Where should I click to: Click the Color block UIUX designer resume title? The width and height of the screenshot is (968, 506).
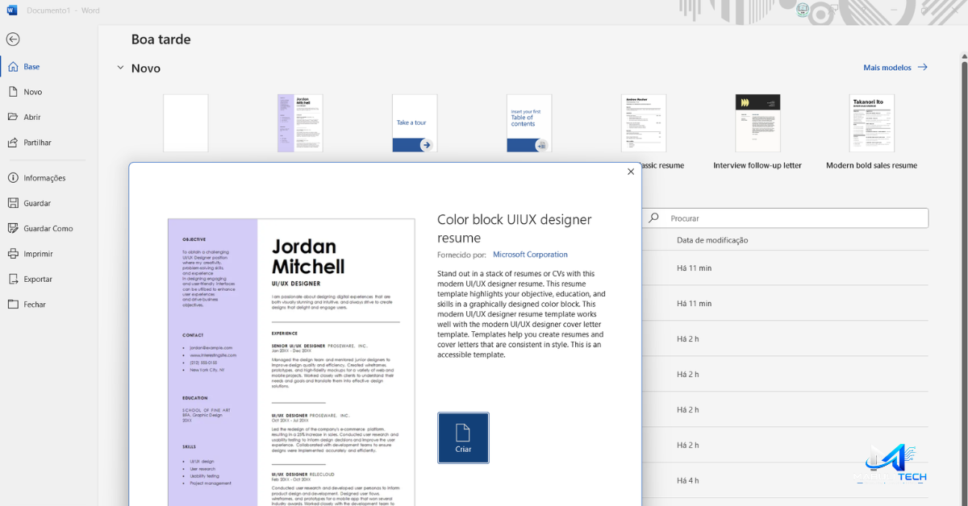[514, 229]
